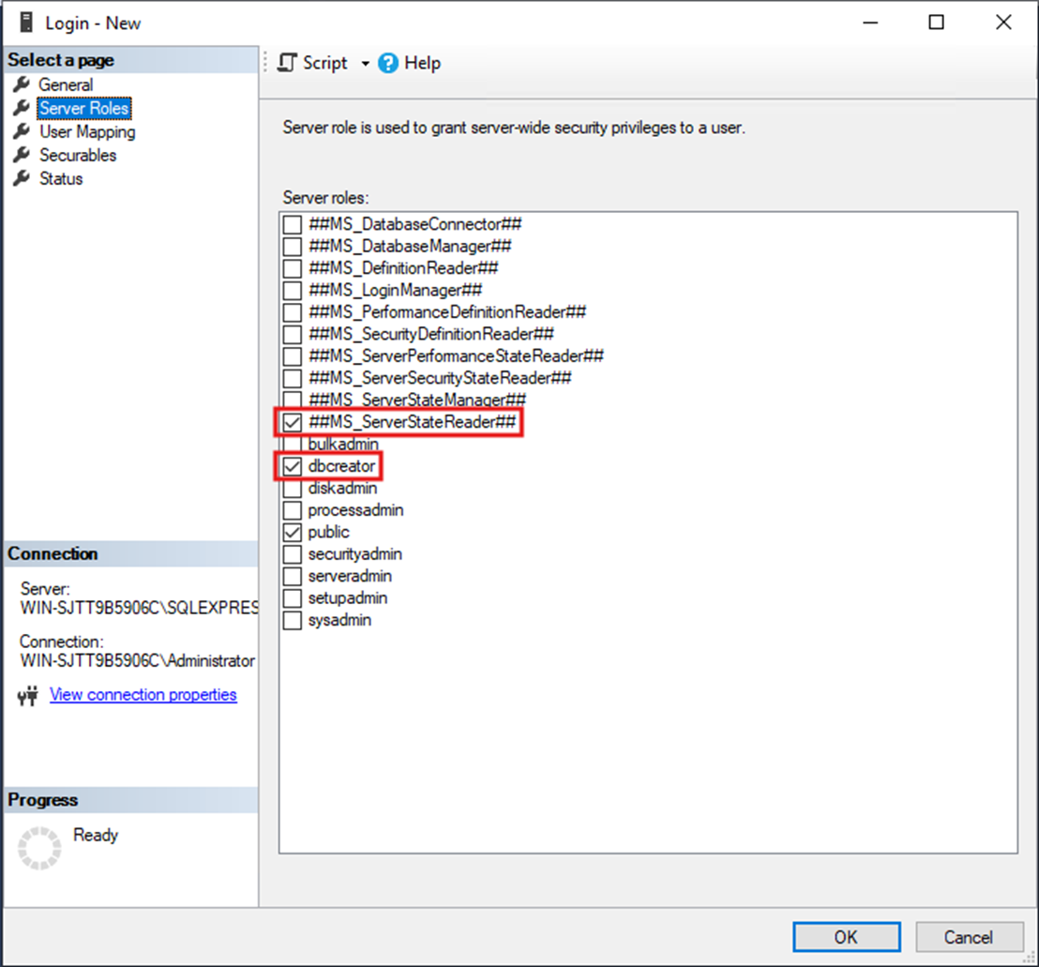The width and height of the screenshot is (1039, 967).
Task: Enable ##MS_SecurityDefinitionReader## role
Action: [293, 334]
